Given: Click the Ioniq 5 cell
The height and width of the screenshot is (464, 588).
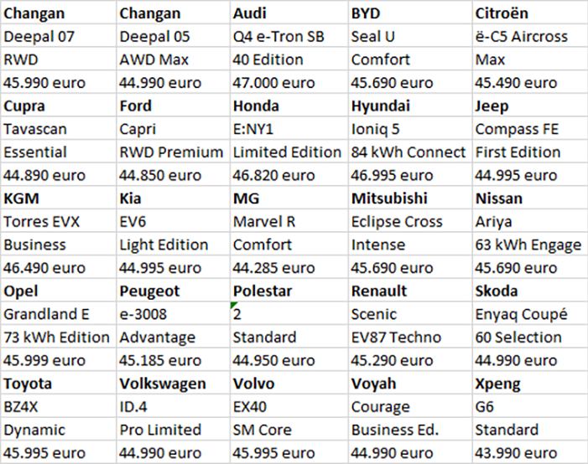Looking at the screenshot, I should click(409, 130).
